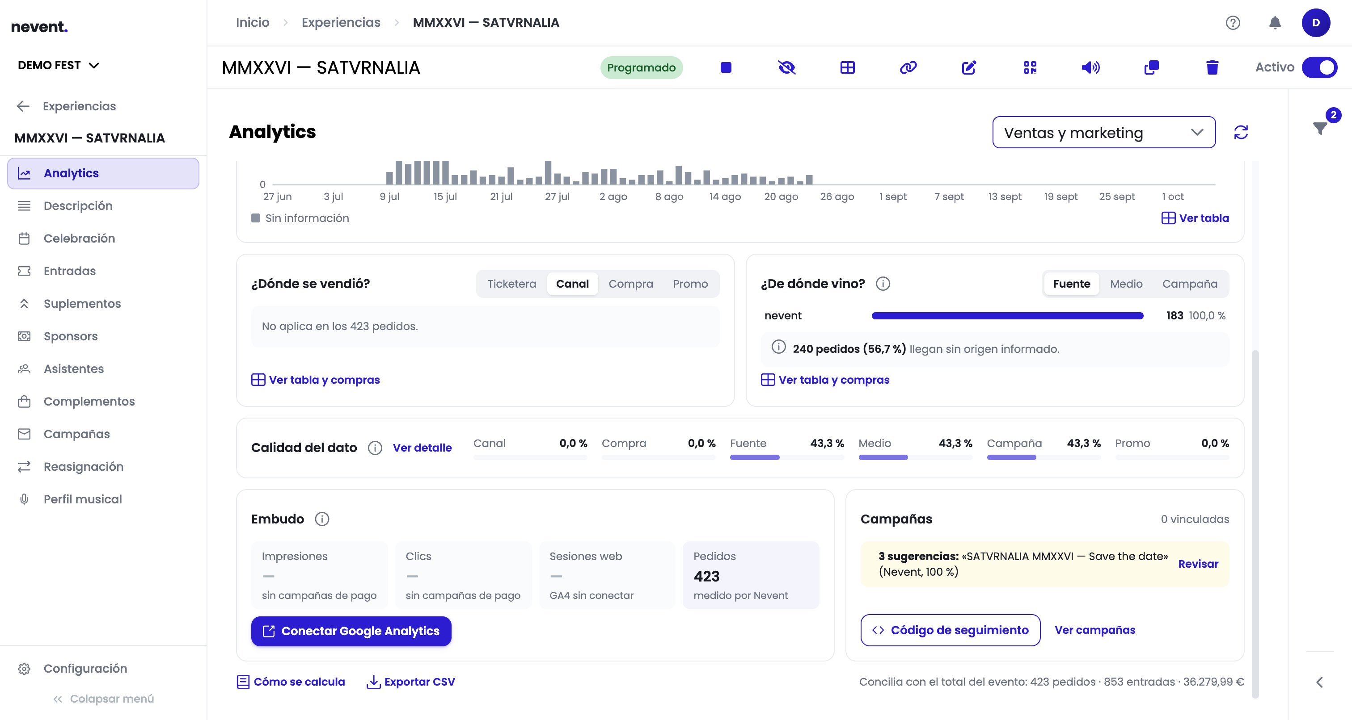Click the duplicate copy icon

(1152, 67)
